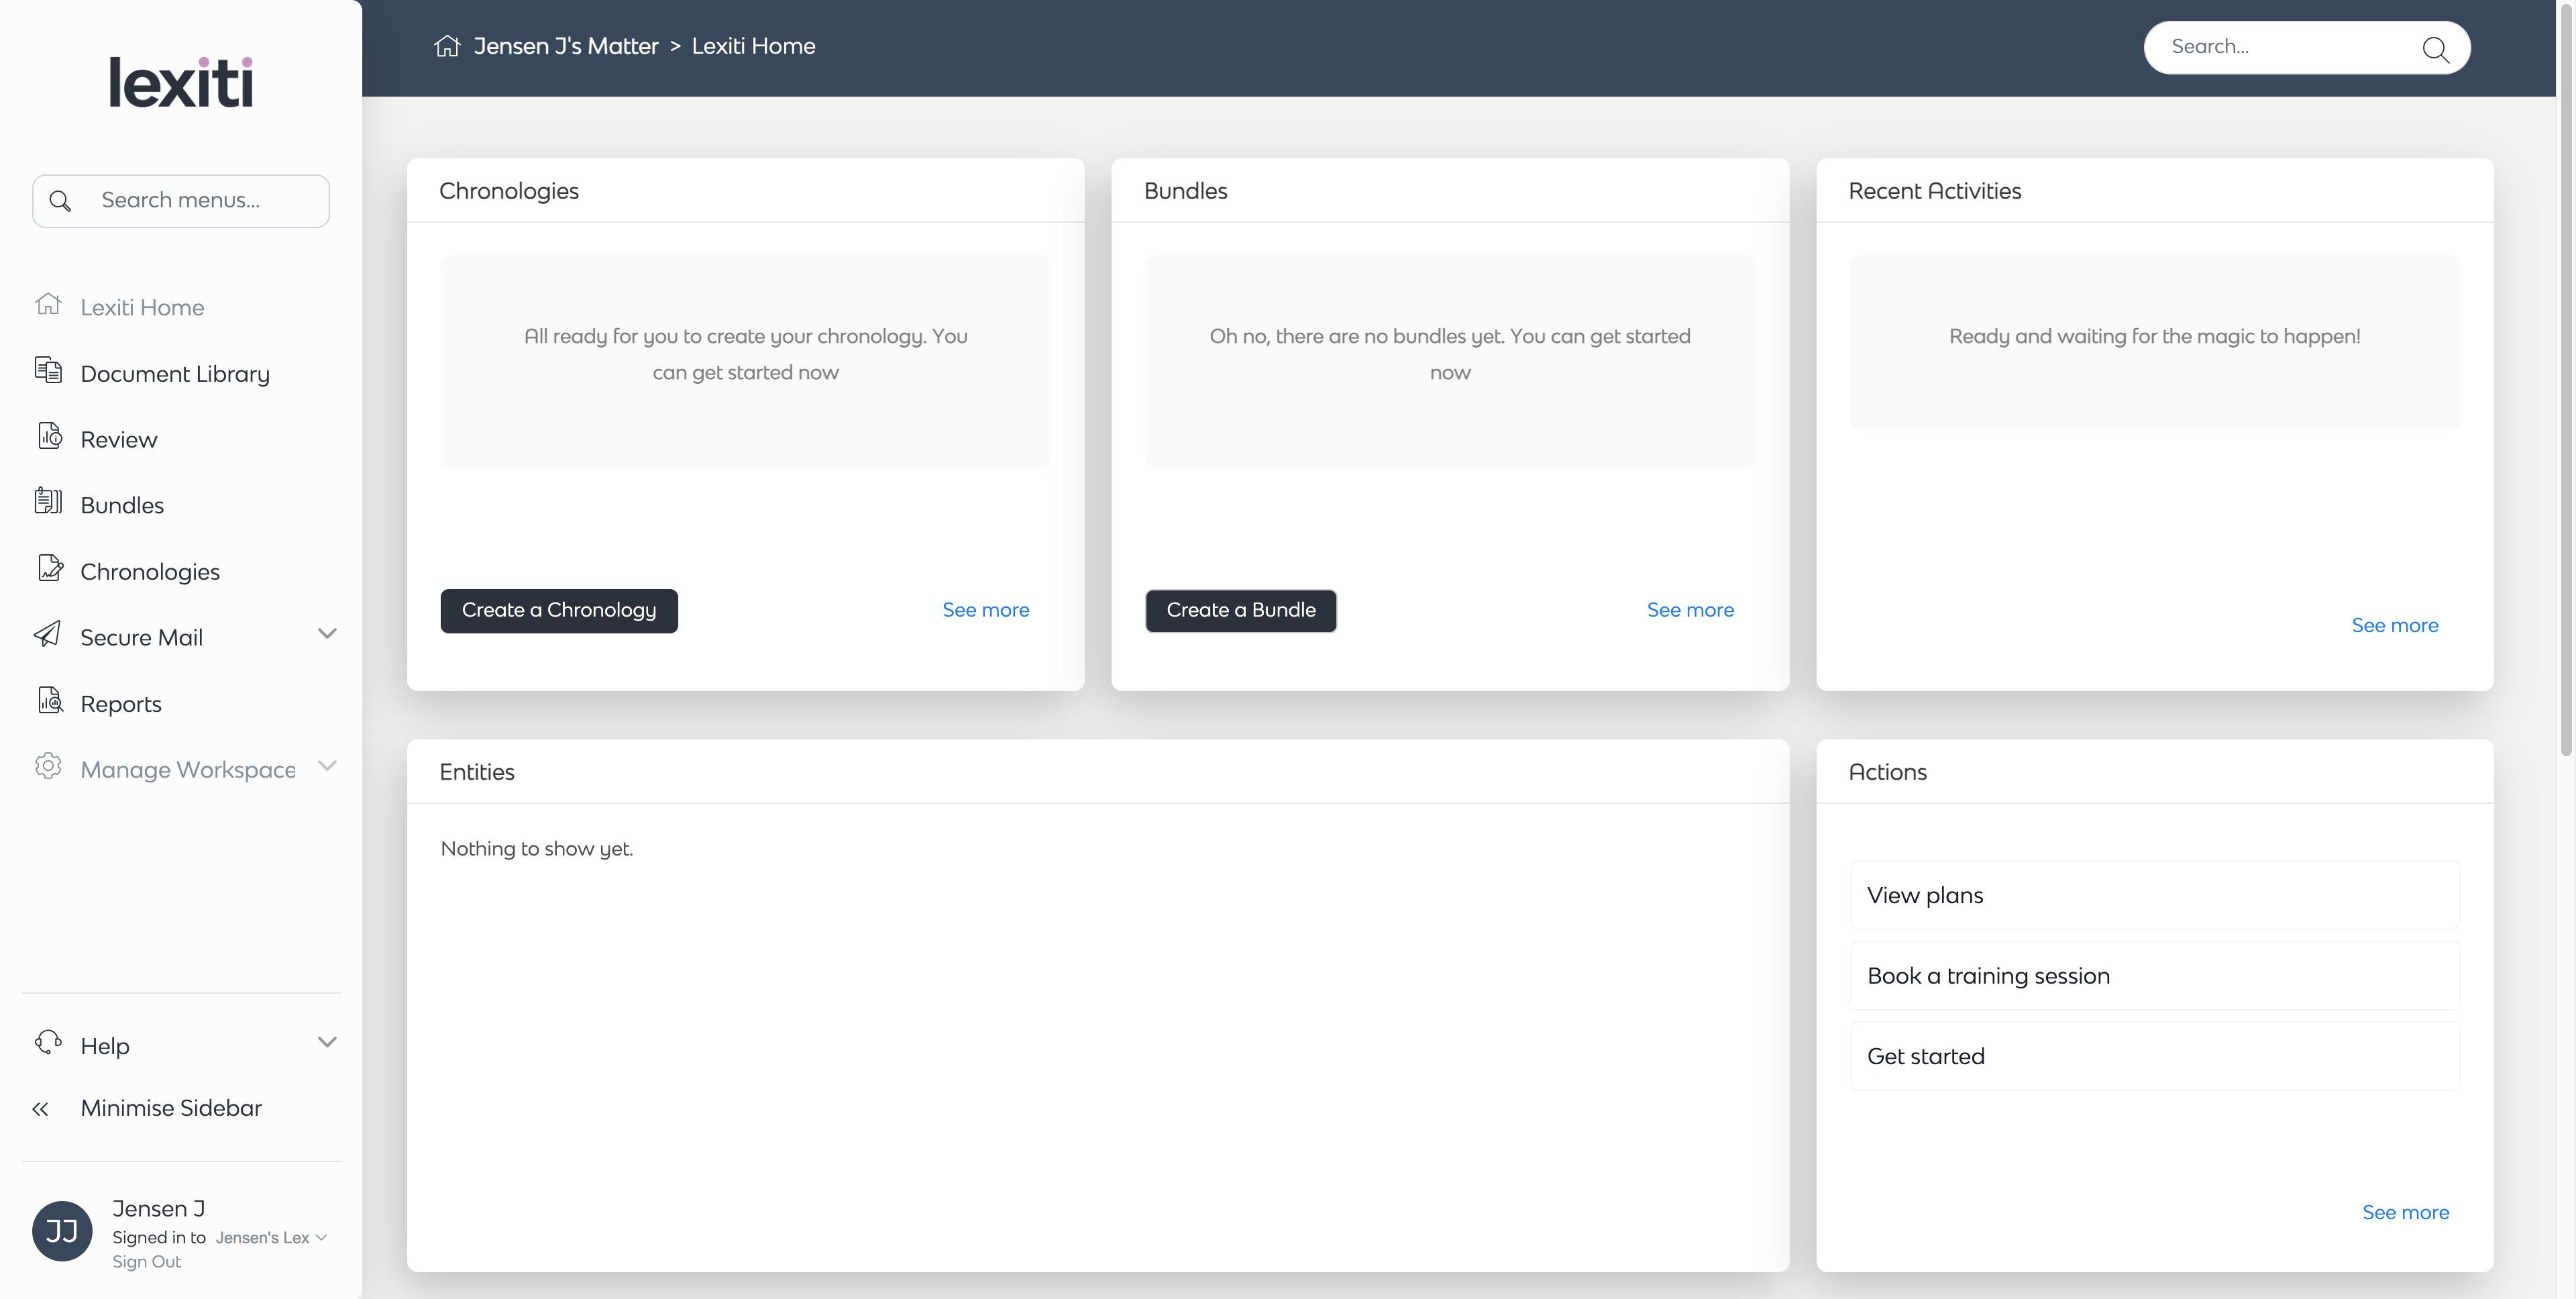Click the Secure Mail paper plane icon
Viewport: 2576px width, 1299px height.
[48, 635]
